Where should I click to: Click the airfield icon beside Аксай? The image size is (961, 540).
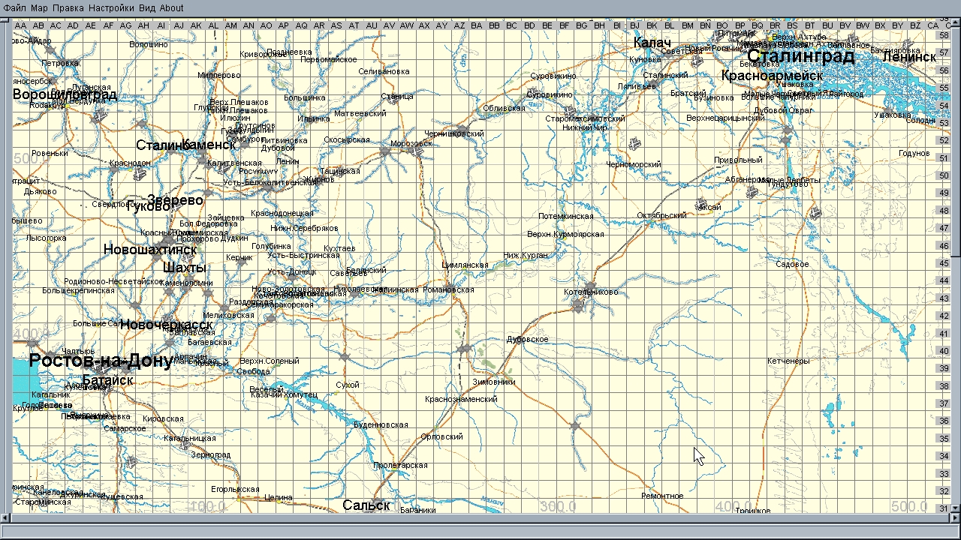pyautogui.click(x=701, y=202)
